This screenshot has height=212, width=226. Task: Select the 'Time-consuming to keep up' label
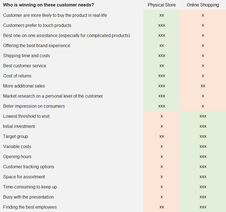click(30, 187)
